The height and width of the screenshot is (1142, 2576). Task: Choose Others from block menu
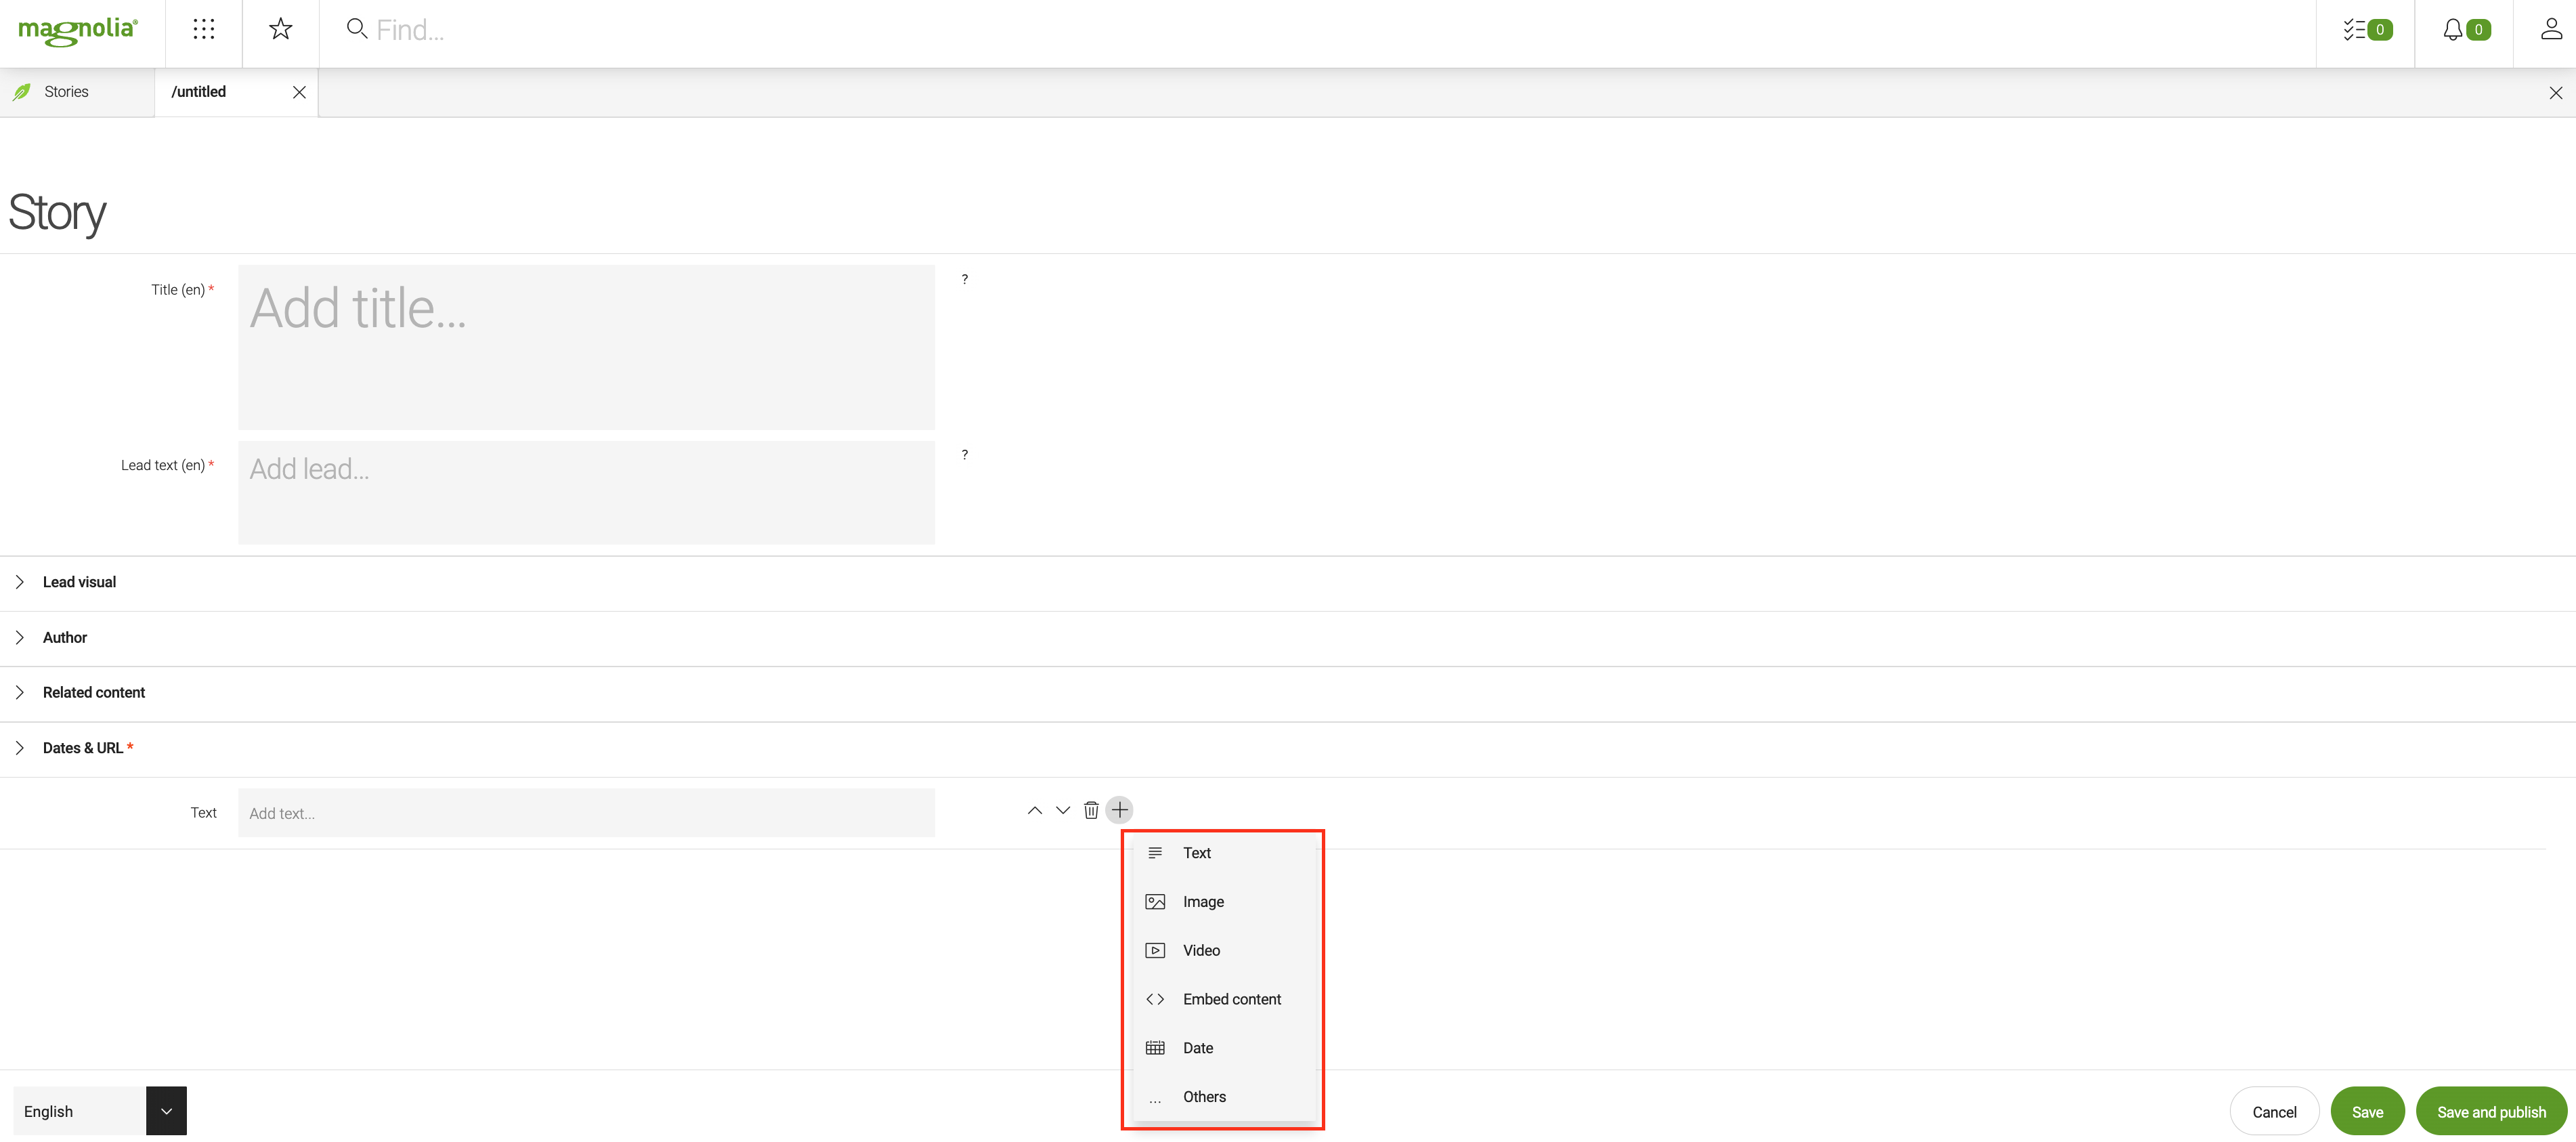[1223, 1097]
